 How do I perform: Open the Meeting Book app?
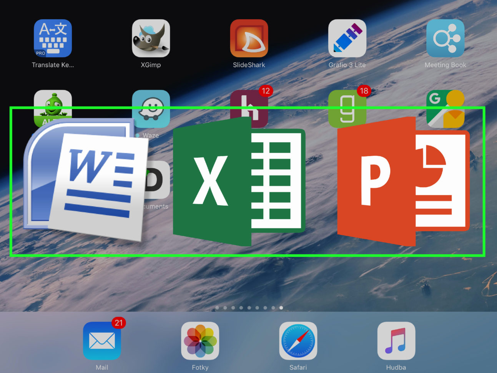[x=445, y=38]
